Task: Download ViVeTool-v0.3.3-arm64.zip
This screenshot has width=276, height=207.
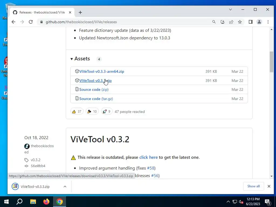Action: tap(102, 71)
